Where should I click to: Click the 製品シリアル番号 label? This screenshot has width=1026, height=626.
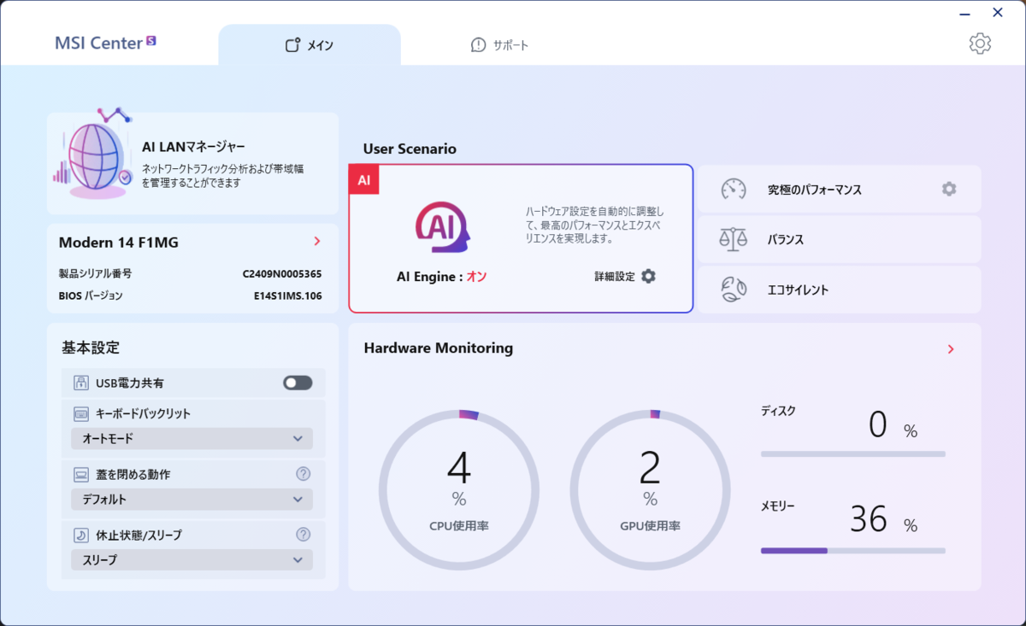coord(95,274)
